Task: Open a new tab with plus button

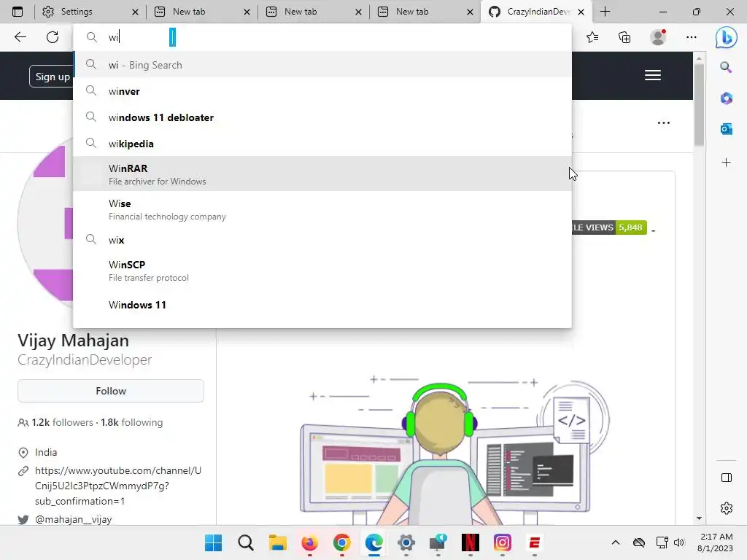Action: pyautogui.click(x=605, y=12)
